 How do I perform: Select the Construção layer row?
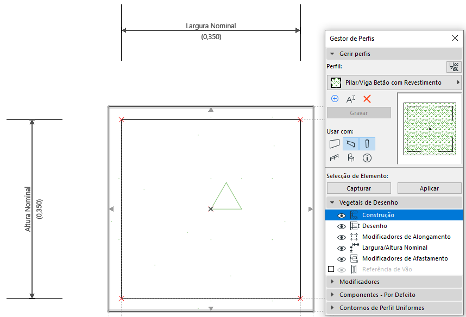point(394,215)
